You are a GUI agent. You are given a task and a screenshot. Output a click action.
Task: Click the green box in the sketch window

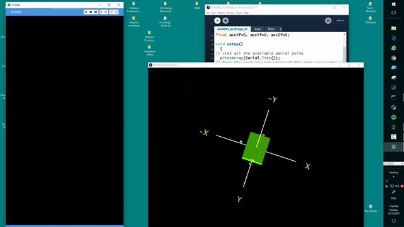coord(256,149)
